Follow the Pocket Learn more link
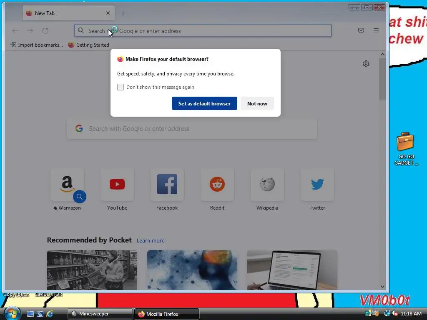Image resolution: width=427 pixels, height=320 pixels. point(151,240)
